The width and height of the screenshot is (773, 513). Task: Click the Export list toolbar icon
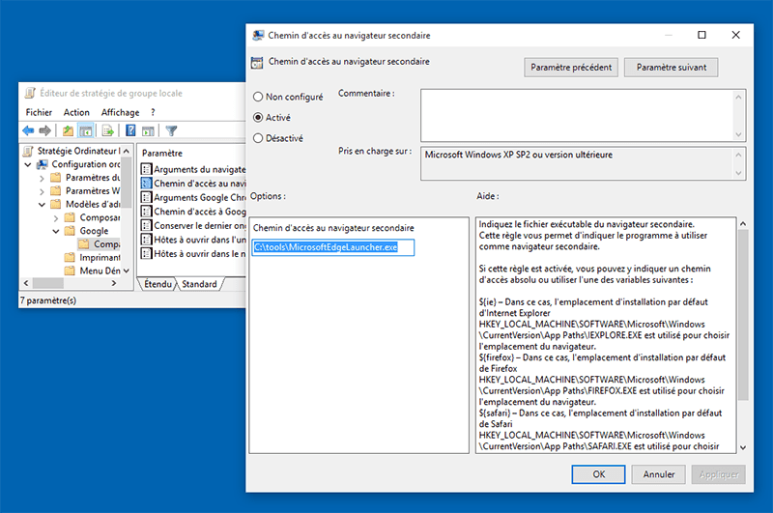pyautogui.click(x=107, y=130)
